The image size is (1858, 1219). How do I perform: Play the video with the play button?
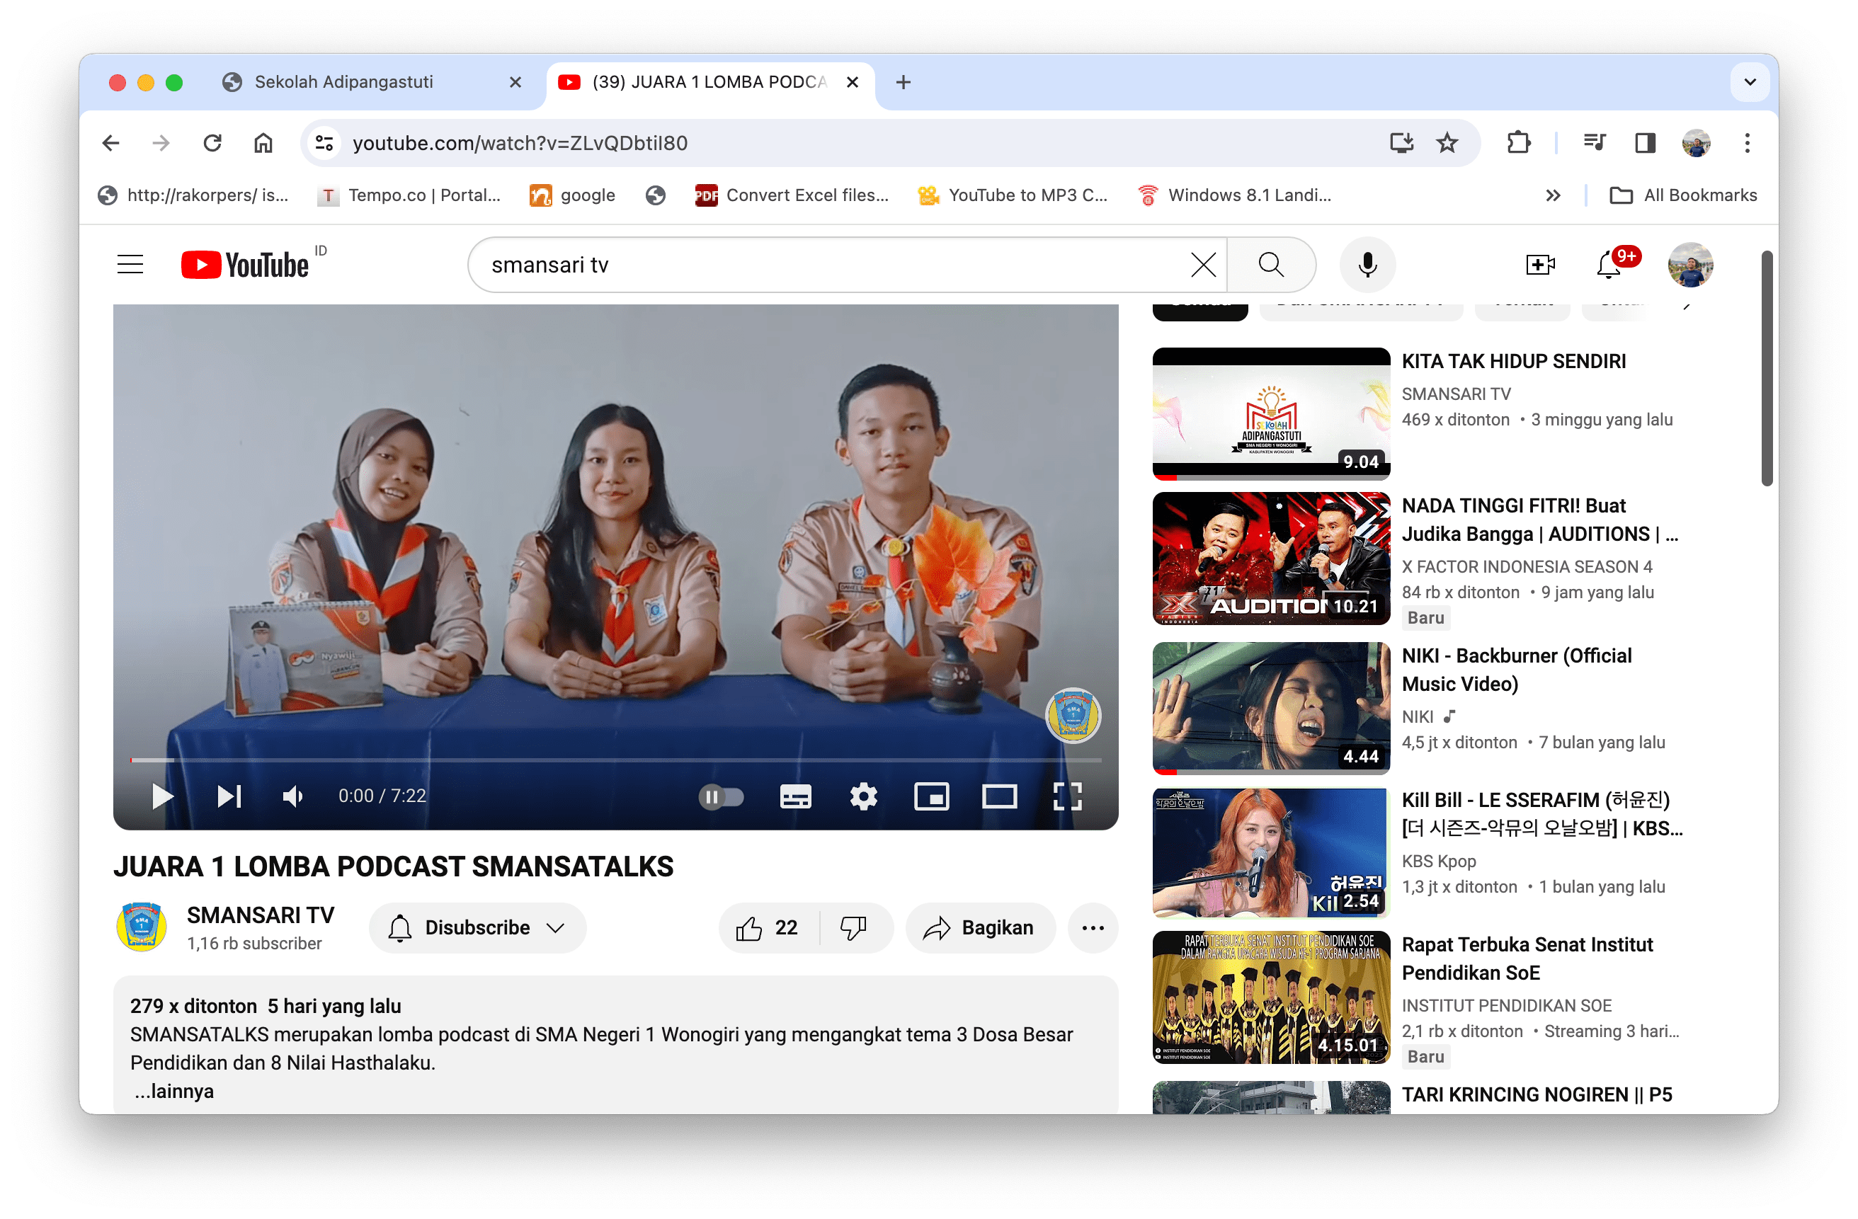coord(161,796)
